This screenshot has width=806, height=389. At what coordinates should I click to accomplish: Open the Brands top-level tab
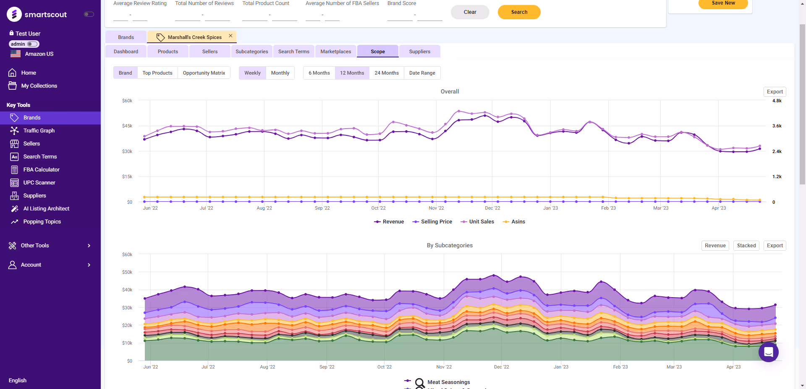[126, 37]
